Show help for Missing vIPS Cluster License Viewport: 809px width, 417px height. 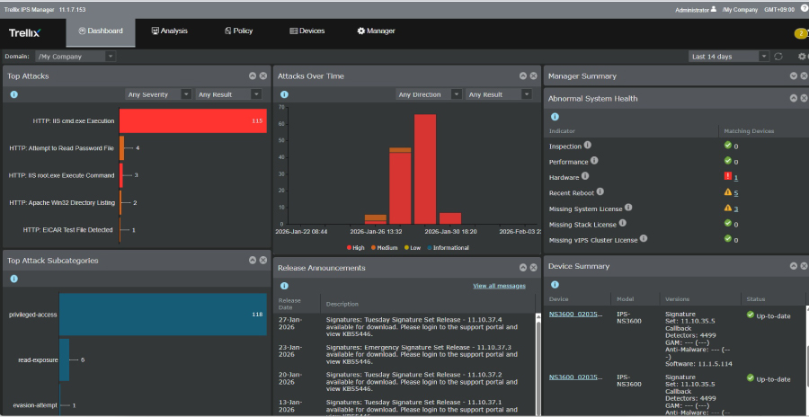644,239
